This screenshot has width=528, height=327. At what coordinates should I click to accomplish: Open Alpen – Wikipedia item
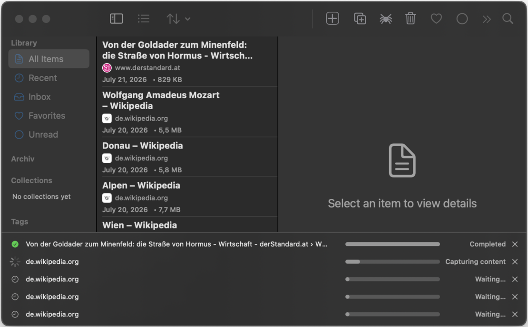click(x=187, y=197)
